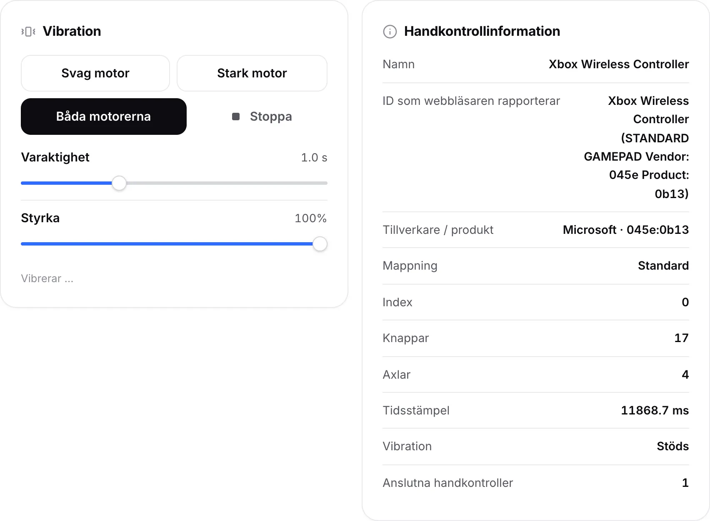The image size is (710, 521).
Task: Click the Tidsstämpel label
Action: click(416, 411)
